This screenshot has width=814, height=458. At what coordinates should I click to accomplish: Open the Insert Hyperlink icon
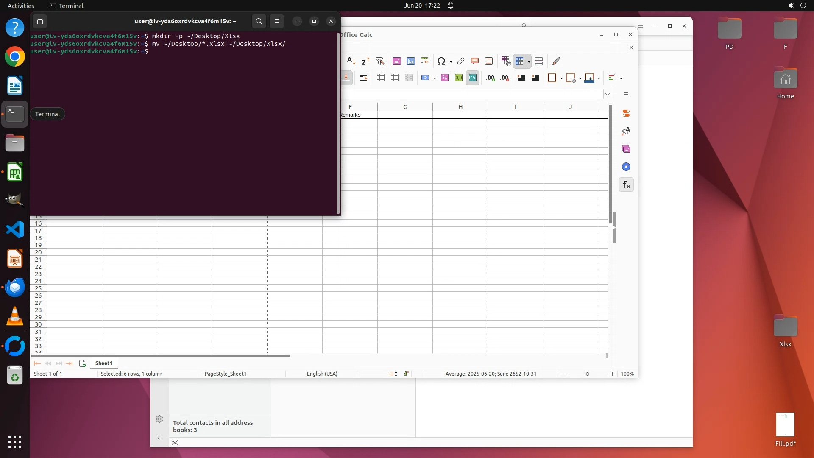pos(461,61)
